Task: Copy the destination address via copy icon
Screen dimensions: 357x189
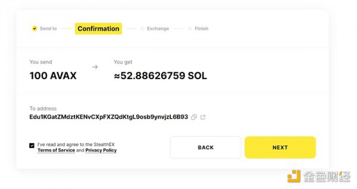Action: coord(194,117)
